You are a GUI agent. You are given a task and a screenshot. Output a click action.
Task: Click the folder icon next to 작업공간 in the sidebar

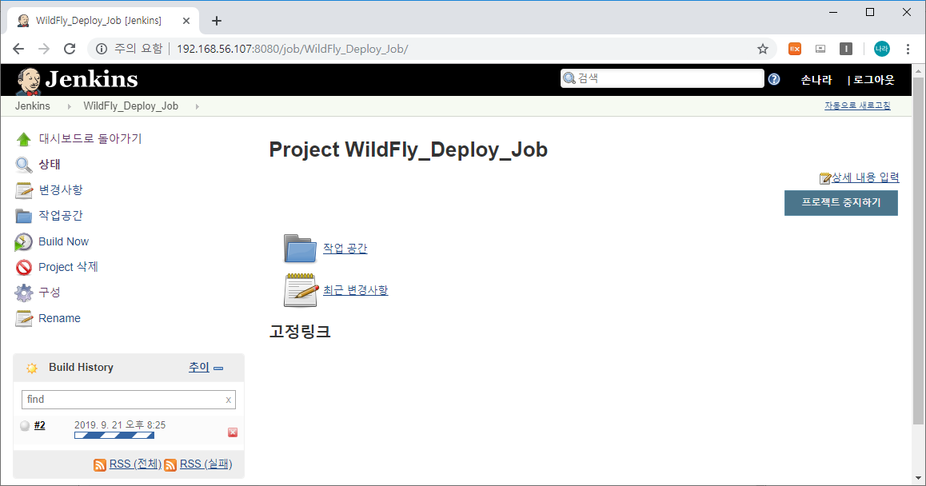(x=24, y=216)
